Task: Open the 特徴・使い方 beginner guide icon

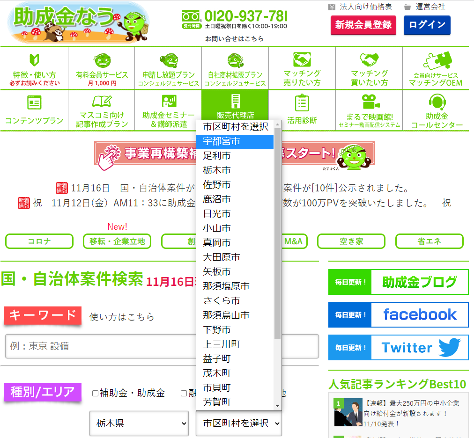Action: click(x=34, y=60)
